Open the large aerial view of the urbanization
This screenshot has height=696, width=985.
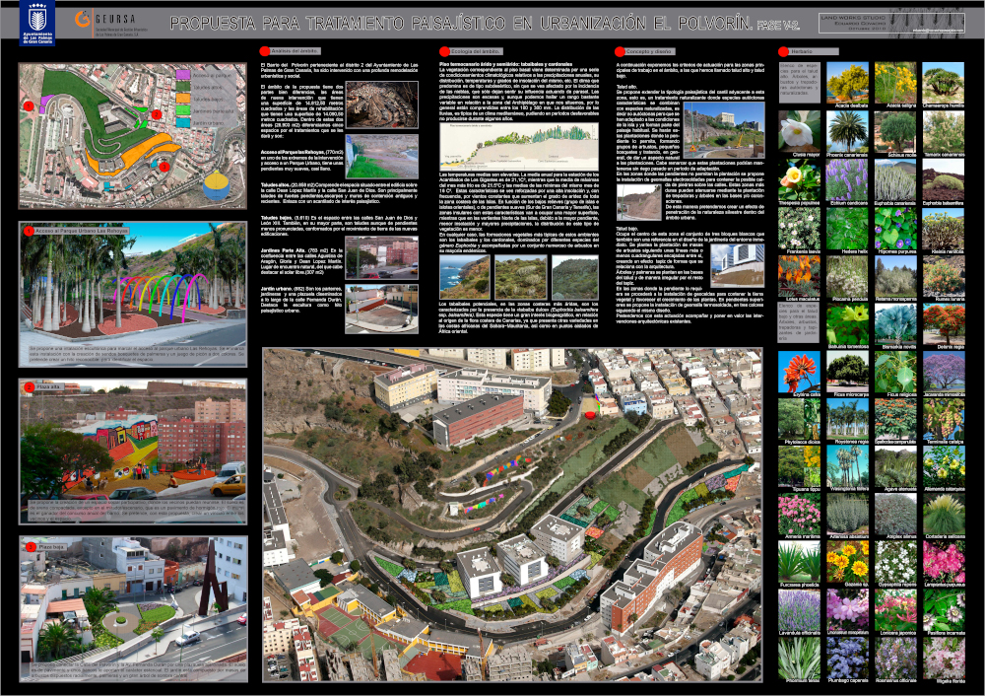[x=512, y=515]
